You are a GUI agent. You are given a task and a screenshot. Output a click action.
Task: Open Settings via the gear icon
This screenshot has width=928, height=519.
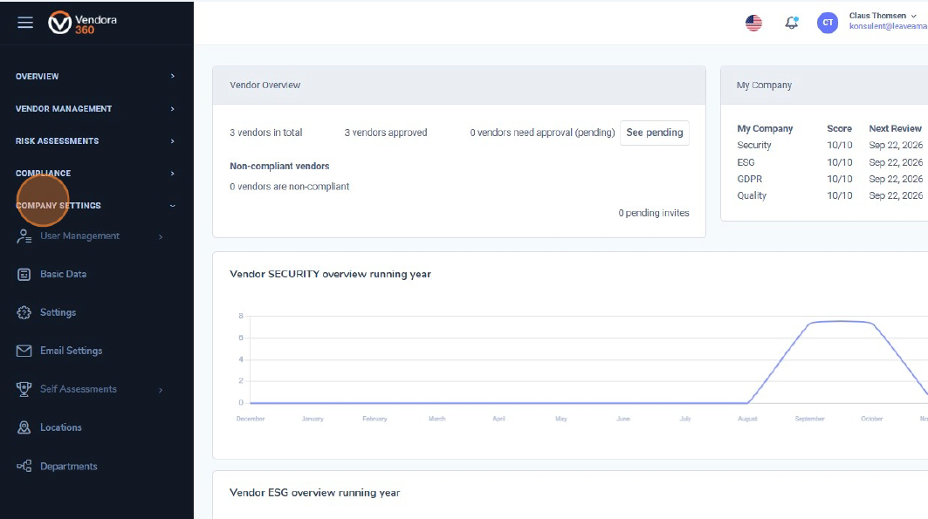click(24, 312)
